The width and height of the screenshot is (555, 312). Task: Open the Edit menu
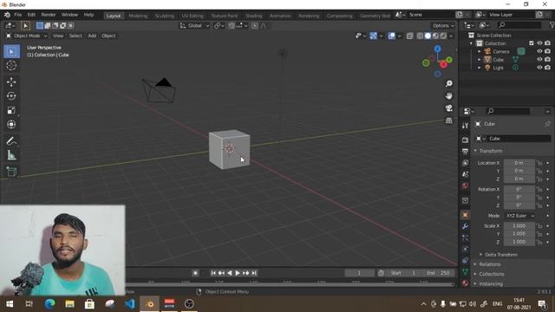(31, 15)
